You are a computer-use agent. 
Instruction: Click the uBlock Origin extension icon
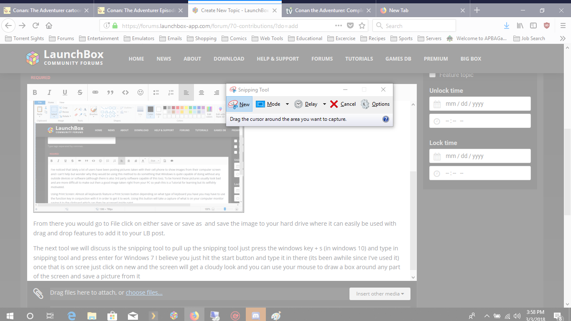[x=547, y=25]
